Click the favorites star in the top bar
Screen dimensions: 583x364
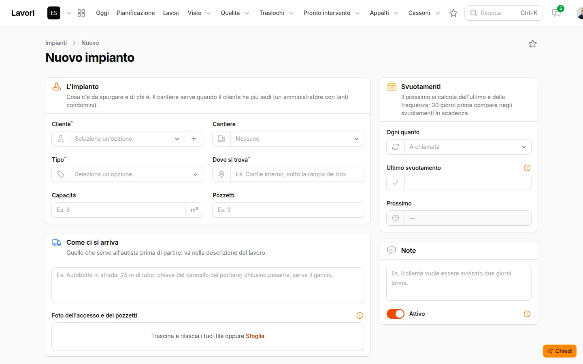pos(453,13)
